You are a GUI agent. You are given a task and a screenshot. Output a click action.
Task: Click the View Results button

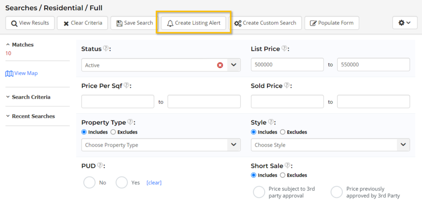coord(30,23)
